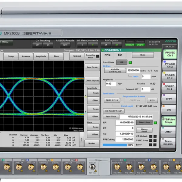Viewport: 182px width, 182px height.
Task: Edit the 12500000 kbit/s bit rate field
Action: tap(133, 70)
